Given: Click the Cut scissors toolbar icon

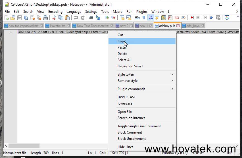Looking at the screenshot, I should click(54, 18).
